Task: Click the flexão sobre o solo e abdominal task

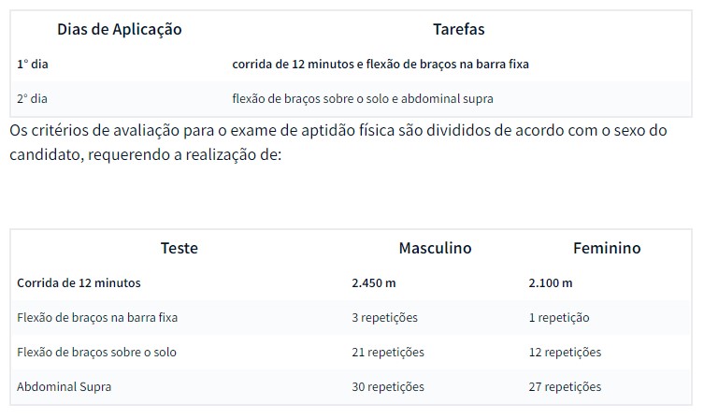Action: coord(363,97)
